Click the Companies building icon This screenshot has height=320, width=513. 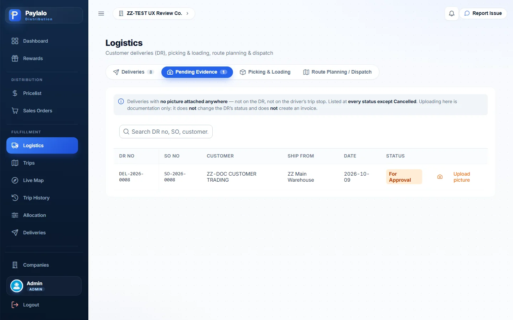click(15, 265)
